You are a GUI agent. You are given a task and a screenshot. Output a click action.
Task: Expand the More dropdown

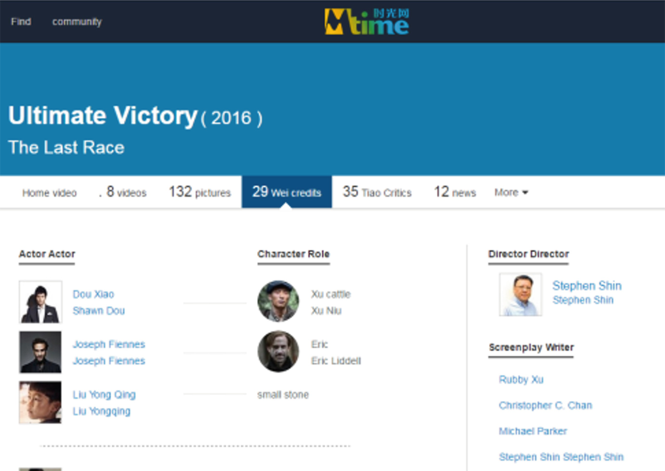511,192
